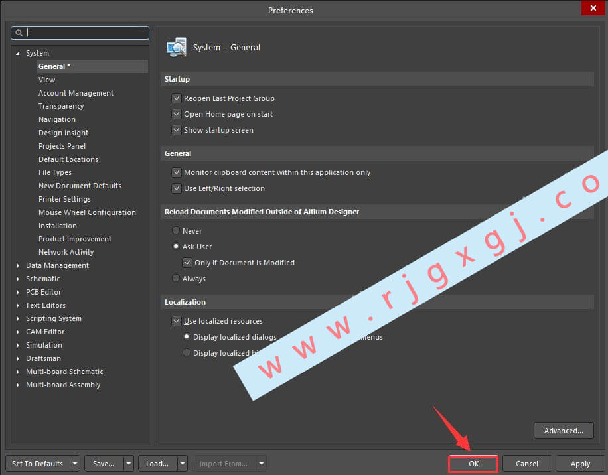Screen dimensions: 608x475
Task: Open the Projects Panel page
Action: (62, 146)
